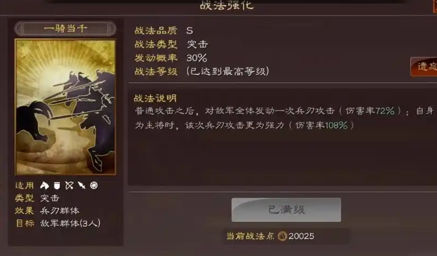Click the damage rate 108% text
The height and width of the screenshot is (256, 437).
(x=336, y=125)
